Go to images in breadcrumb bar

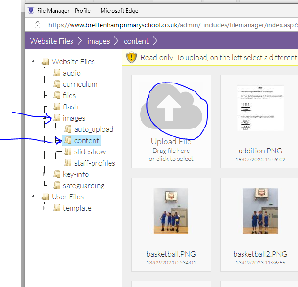(98, 41)
